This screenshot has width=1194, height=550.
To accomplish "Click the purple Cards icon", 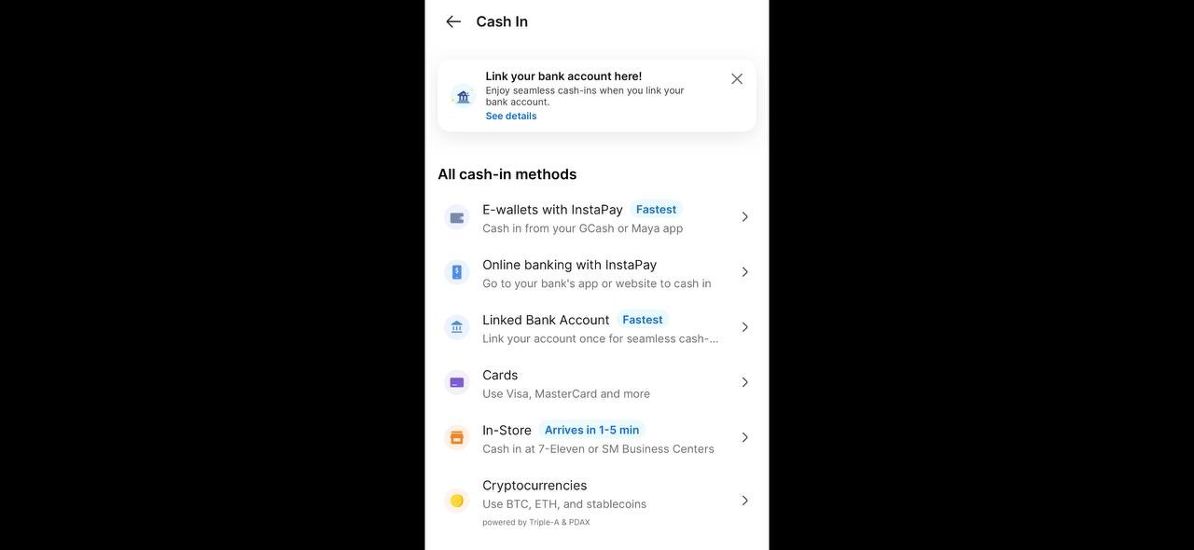I will (457, 382).
